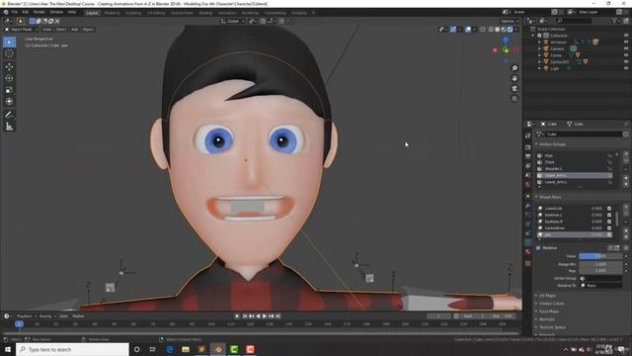The height and width of the screenshot is (356, 632).
Task: Toggle the LowerLids shape key checkbox
Action: 609,209
